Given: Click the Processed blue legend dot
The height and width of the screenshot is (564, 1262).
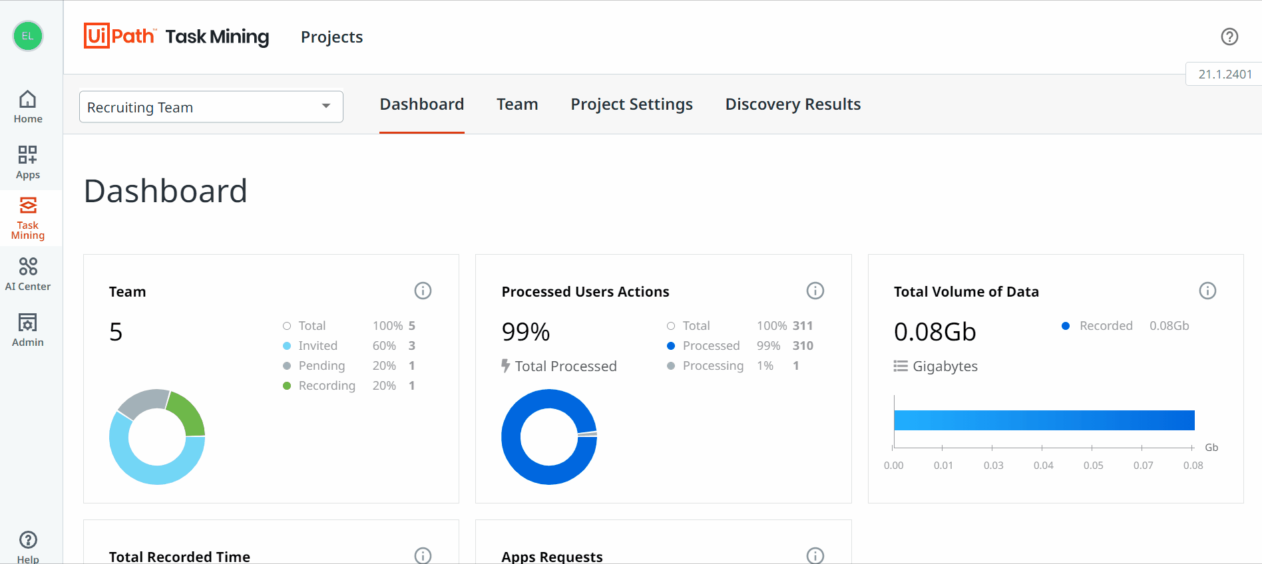Looking at the screenshot, I should 671,346.
